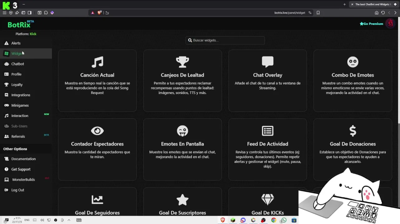Bookmark this page with the bookmark icon
The width and height of the screenshot is (400, 224).
point(318,13)
